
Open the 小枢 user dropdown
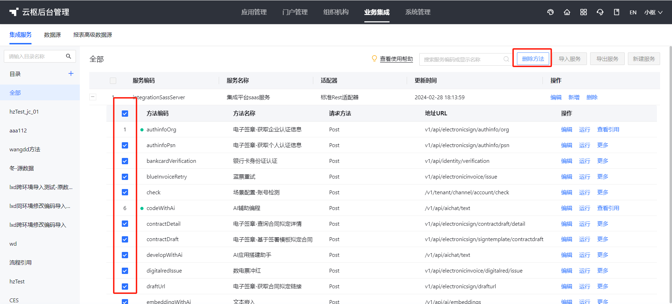pos(653,12)
